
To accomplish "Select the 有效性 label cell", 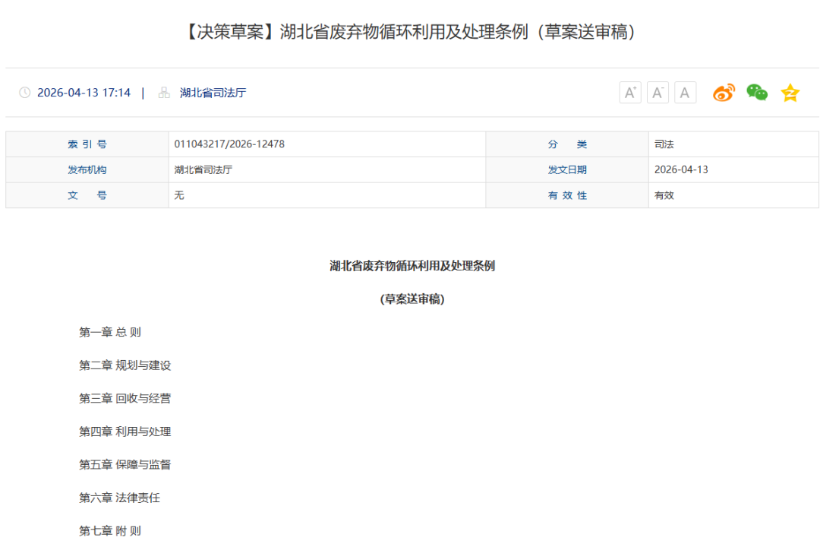I will (x=567, y=195).
